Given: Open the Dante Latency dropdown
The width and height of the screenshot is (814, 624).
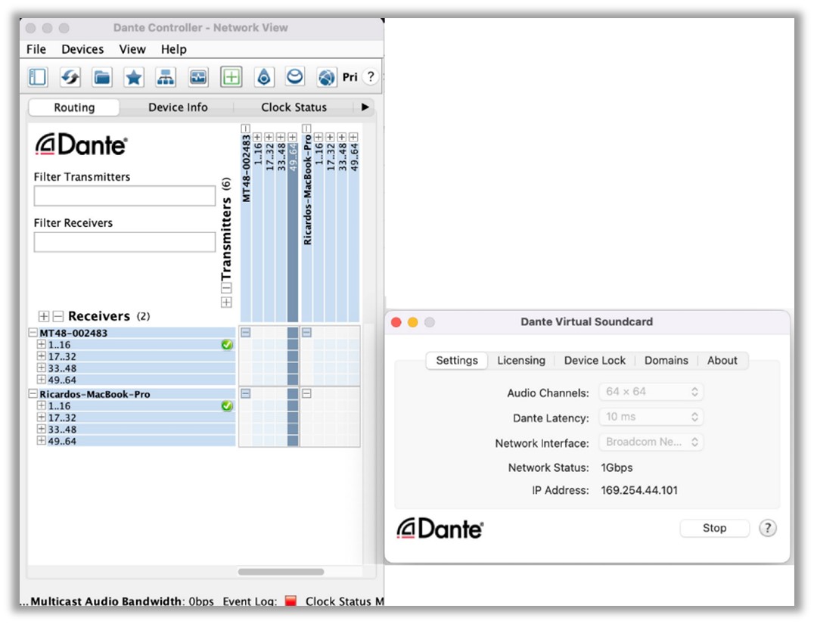Looking at the screenshot, I should tap(651, 417).
